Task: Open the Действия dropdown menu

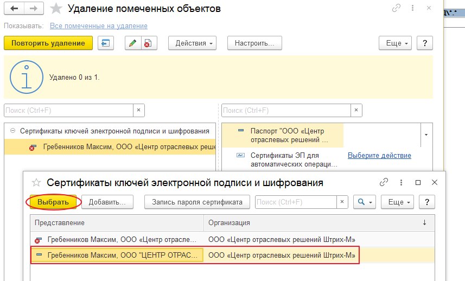Action: click(x=192, y=43)
